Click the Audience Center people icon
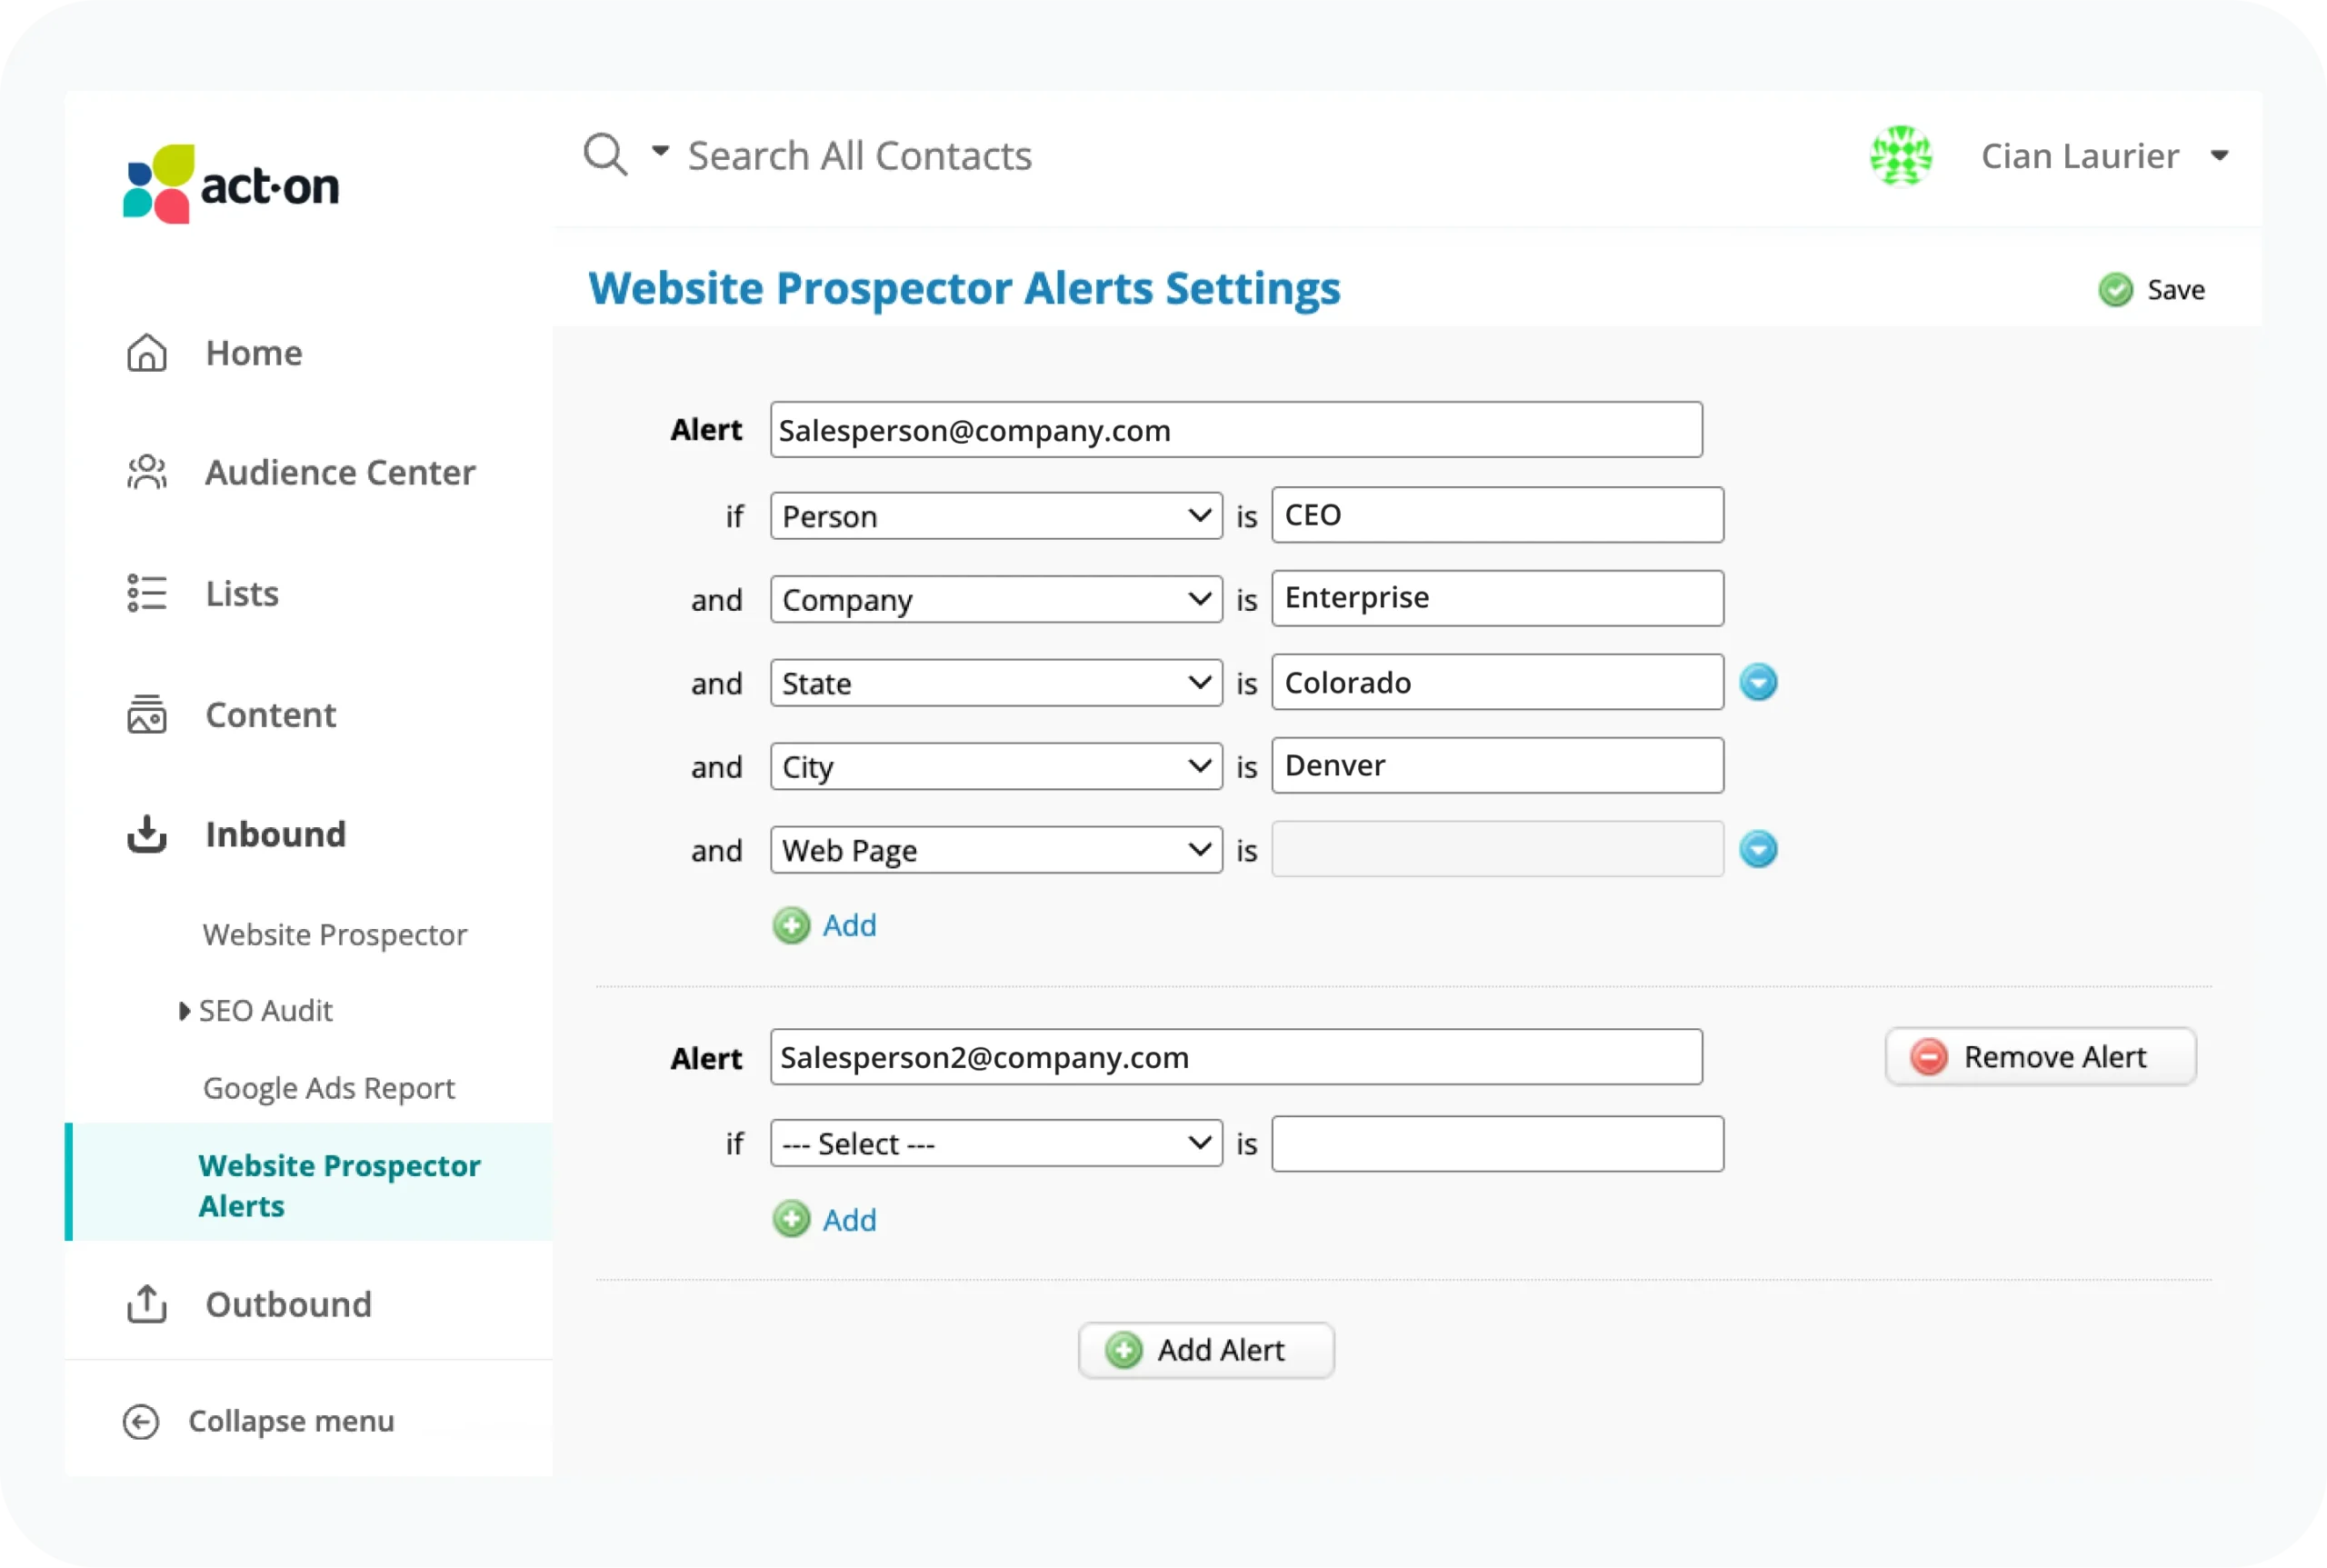 [147, 472]
